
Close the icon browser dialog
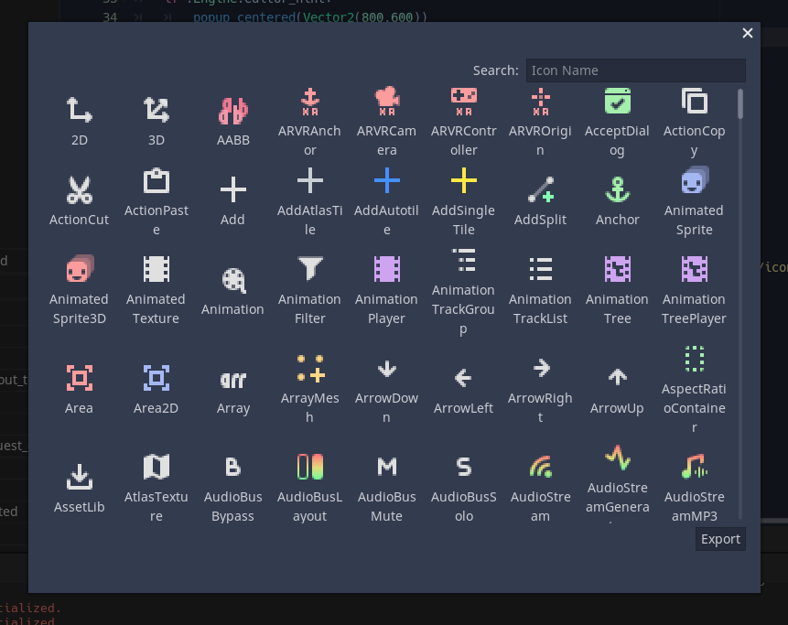coord(748,33)
